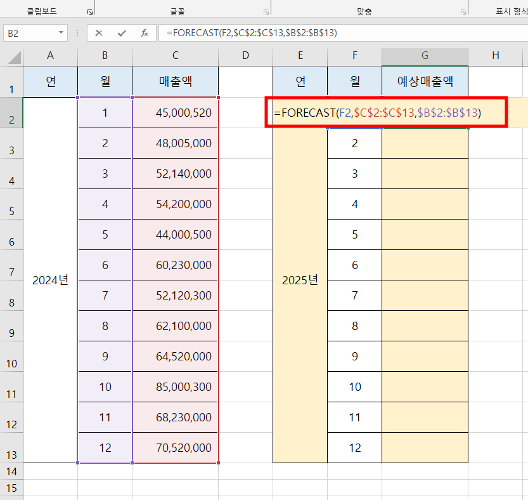This screenshot has height=500, width=528.
Task: Click the 연 header in column A
Action: pos(50,82)
